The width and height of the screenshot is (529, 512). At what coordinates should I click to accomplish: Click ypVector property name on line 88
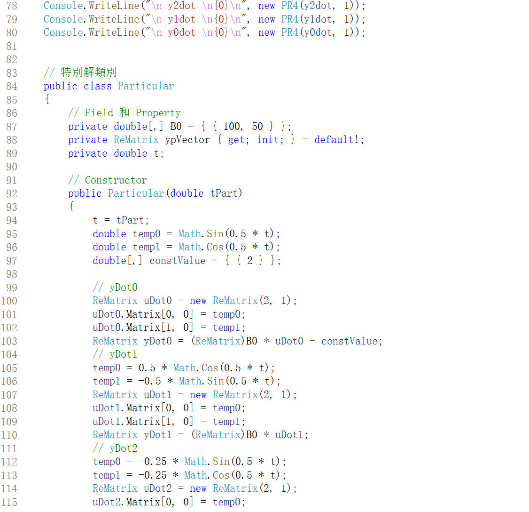pyautogui.click(x=187, y=140)
